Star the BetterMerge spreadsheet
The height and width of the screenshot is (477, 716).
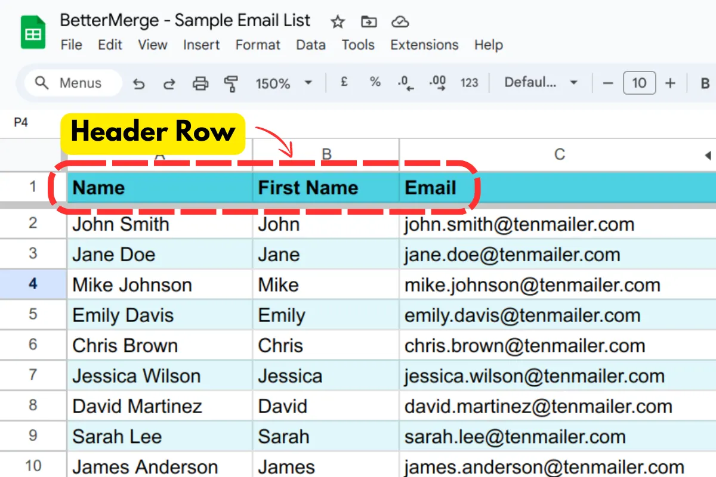pos(338,22)
